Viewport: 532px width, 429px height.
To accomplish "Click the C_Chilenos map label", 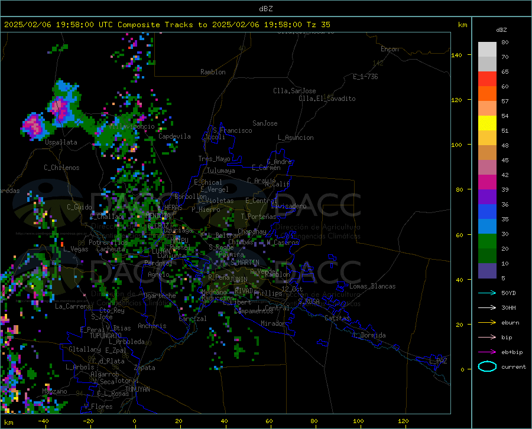I will 61,168.
